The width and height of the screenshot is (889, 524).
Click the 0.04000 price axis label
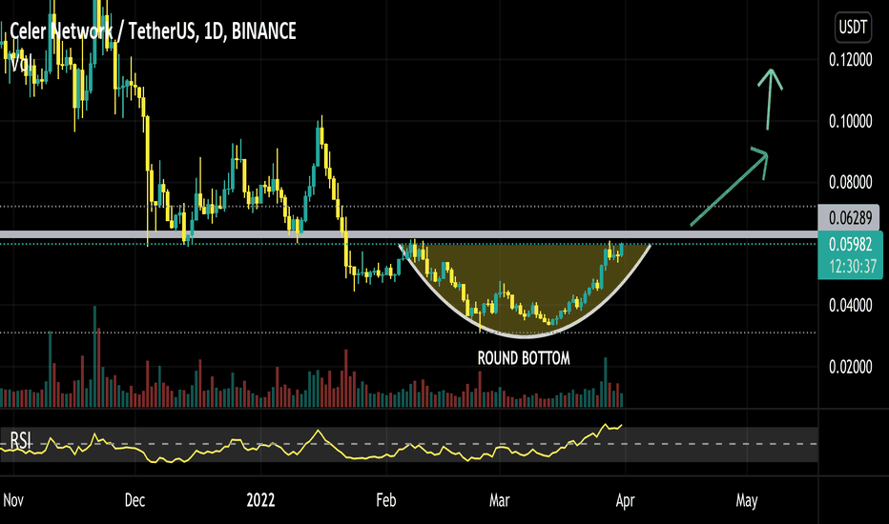point(850,306)
